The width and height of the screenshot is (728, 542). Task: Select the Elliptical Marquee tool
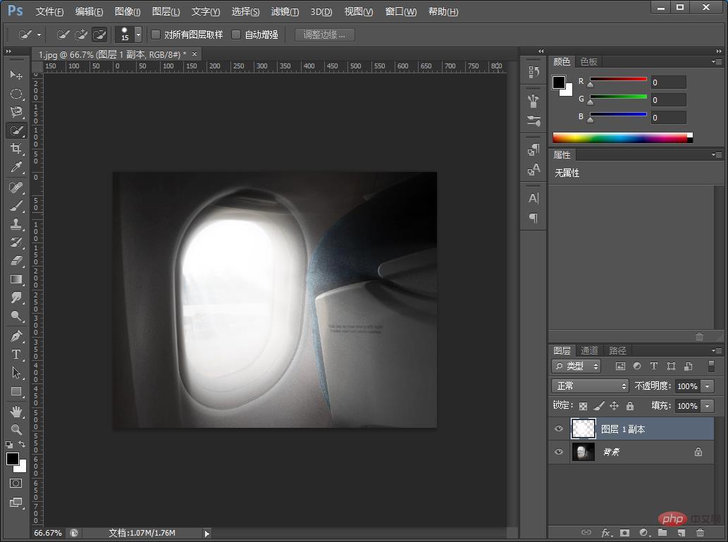(16, 94)
